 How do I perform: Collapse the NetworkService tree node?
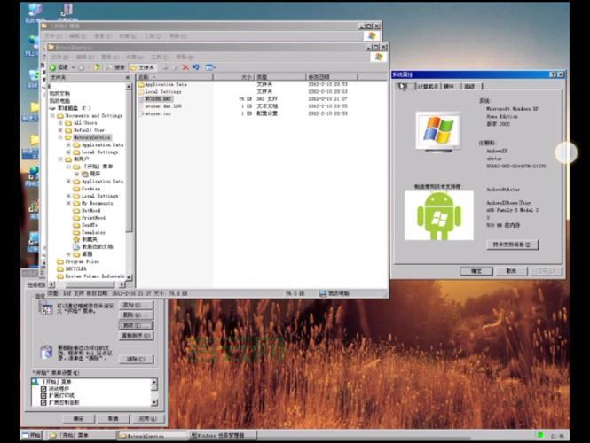[x=60, y=137]
